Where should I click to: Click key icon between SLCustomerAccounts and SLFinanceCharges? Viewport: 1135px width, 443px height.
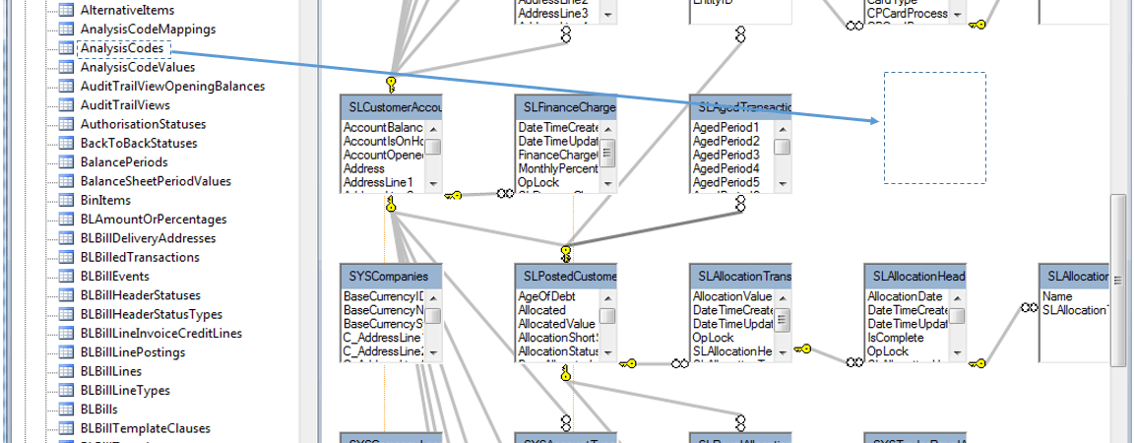(x=453, y=195)
